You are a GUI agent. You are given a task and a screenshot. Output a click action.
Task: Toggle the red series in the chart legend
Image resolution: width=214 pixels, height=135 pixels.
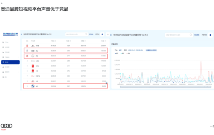tap(128, 53)
